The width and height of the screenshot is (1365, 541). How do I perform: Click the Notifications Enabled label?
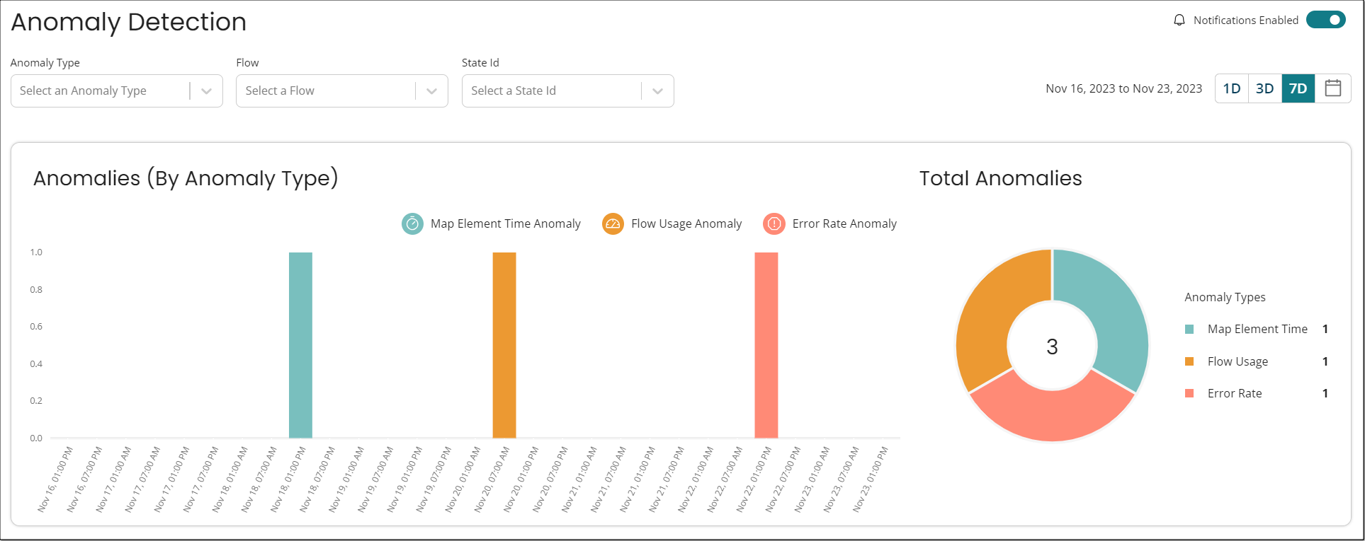click(1245, 20)
